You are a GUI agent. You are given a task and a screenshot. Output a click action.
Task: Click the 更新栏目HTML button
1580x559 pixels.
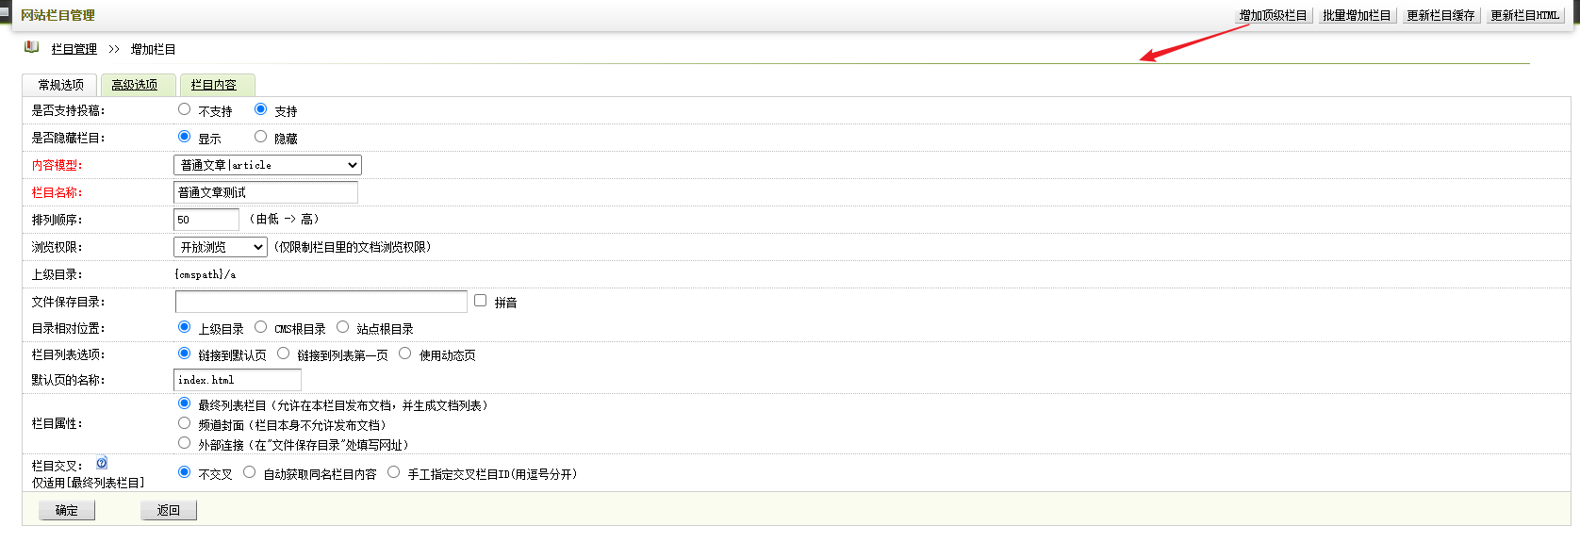[1524, 15]
